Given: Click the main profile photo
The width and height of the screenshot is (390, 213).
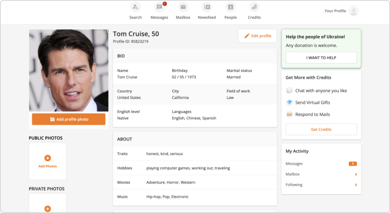Looking at the screenshot, I should [x=69, y=70].
